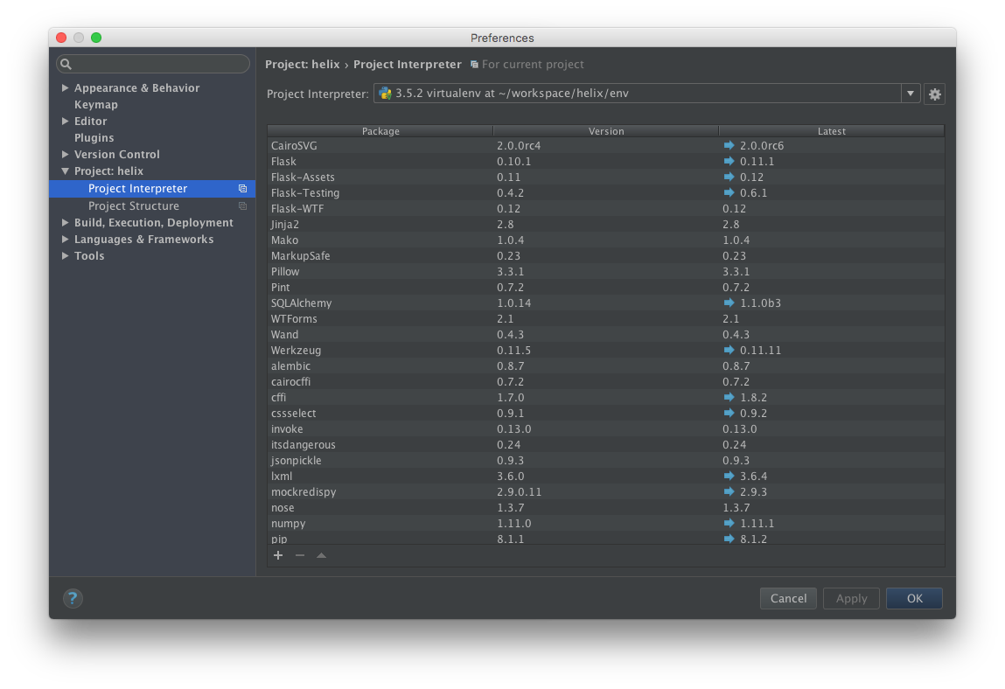Screen dimensions: 1005x689
Task: Collapse the Project: helix section
Action: [65, 171]
